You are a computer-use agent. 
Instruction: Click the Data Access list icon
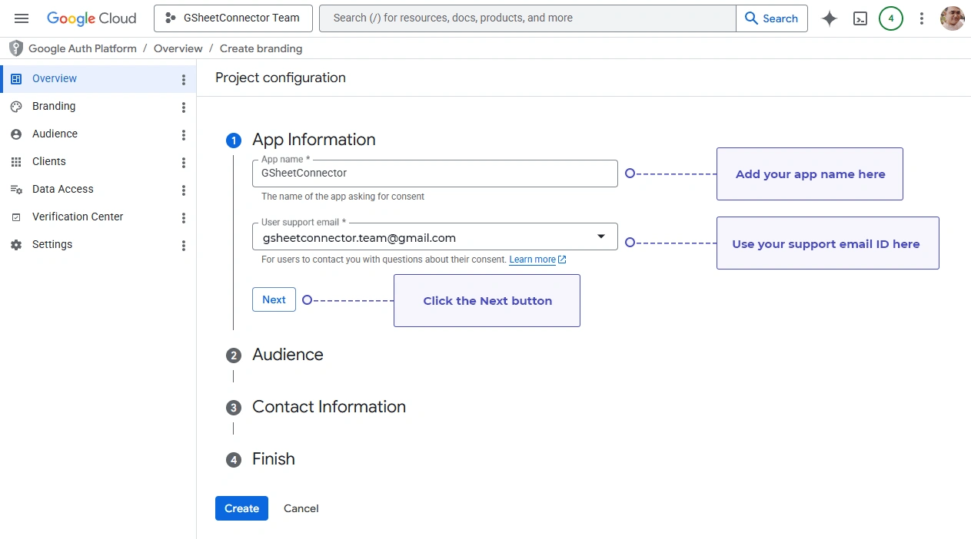pyautogui.click(x=16, y=190)
